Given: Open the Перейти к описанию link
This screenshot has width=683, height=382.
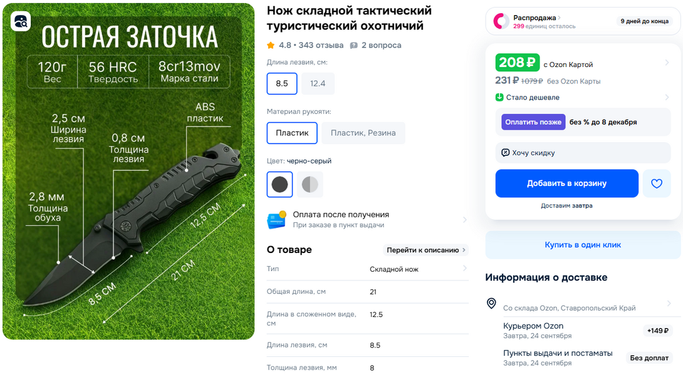Looking at the screenshot, I should point(425,250).
